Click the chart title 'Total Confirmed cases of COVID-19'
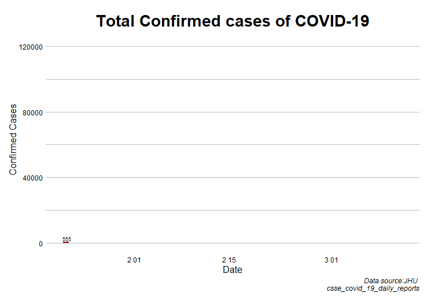Image resolution: width=428 pixels, height=300 pixels. click(233, 21)
